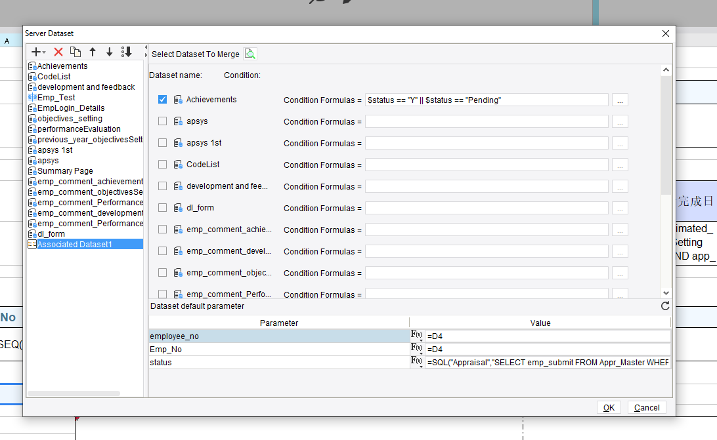Viewport: 717px width, 440px height.
Task: Add a new dataset with plus icon
Action: (38, 52)
